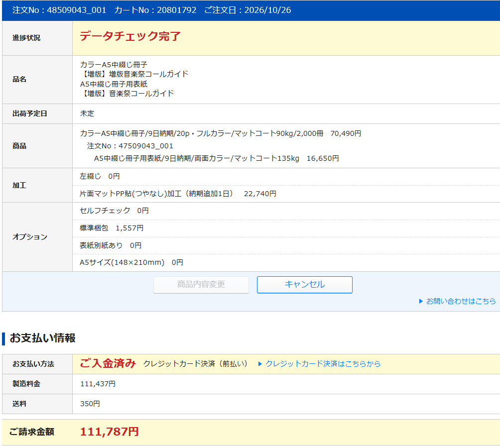Select the 左綴じ 0円 processing row

[x=100, y=176]
